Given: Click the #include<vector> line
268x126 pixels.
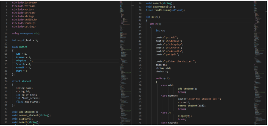Looking at the screenshot, I should click(x=23, y=10).
